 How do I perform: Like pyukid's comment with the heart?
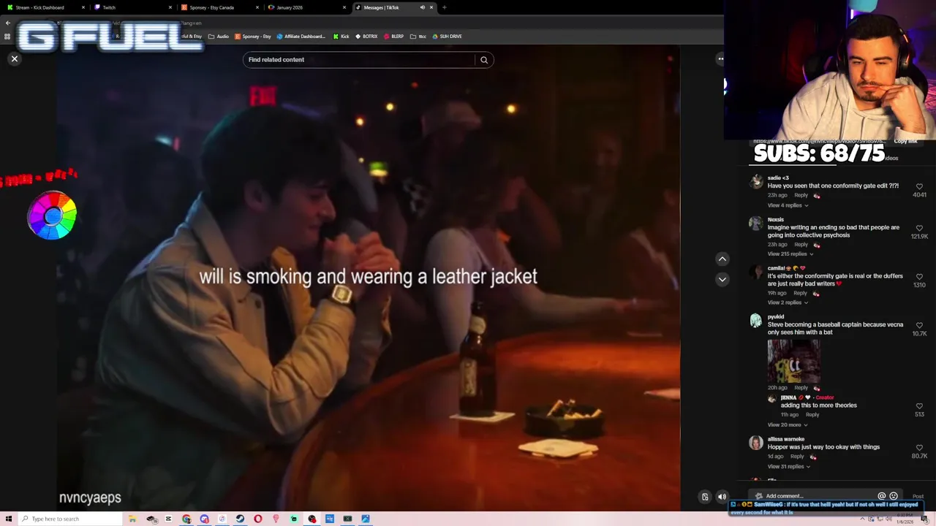[x=919, y=325]
